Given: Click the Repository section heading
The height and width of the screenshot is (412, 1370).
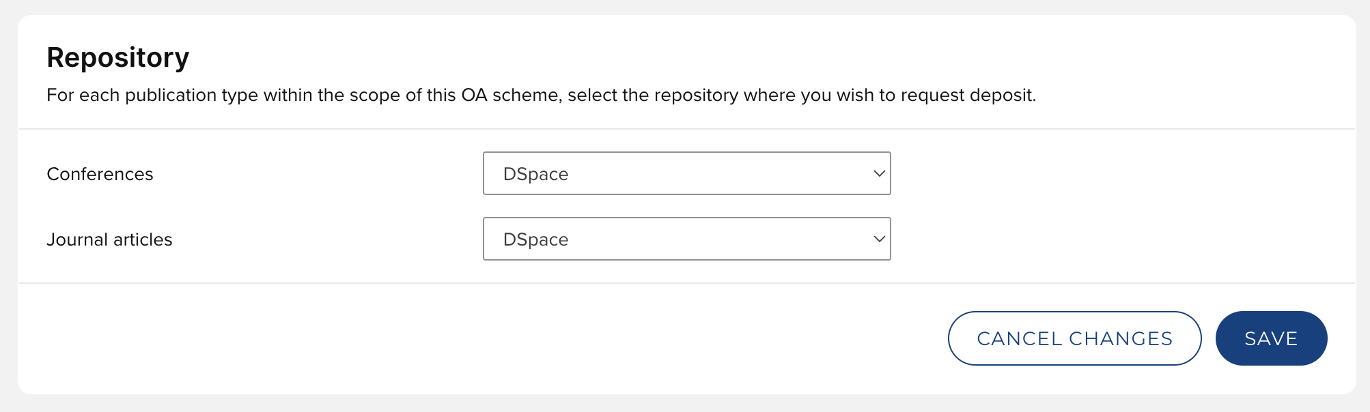Looking at the screenshot, I should (x=117, y=57).
